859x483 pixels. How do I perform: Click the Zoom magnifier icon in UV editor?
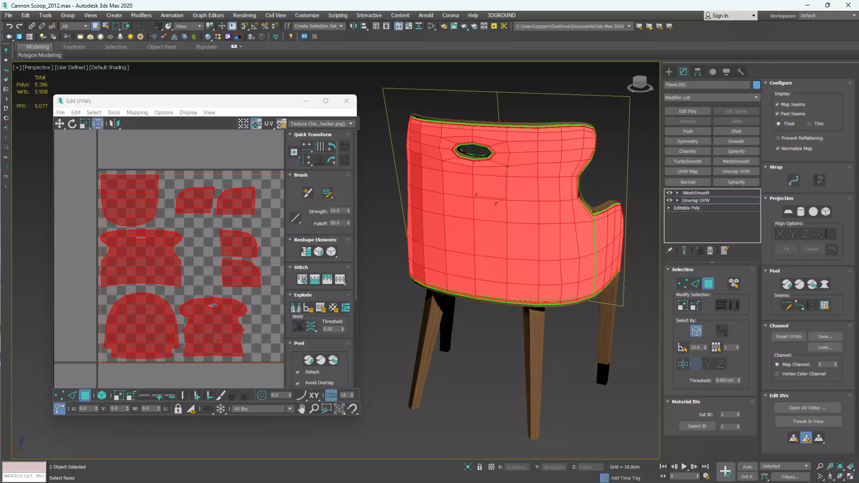tap(314, 409)
